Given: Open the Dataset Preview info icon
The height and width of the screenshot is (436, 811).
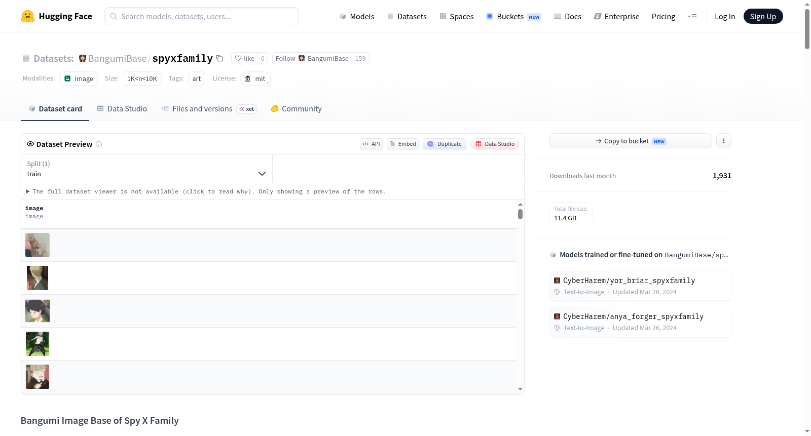Looking at the screenshot, I should tap(99, 144).
